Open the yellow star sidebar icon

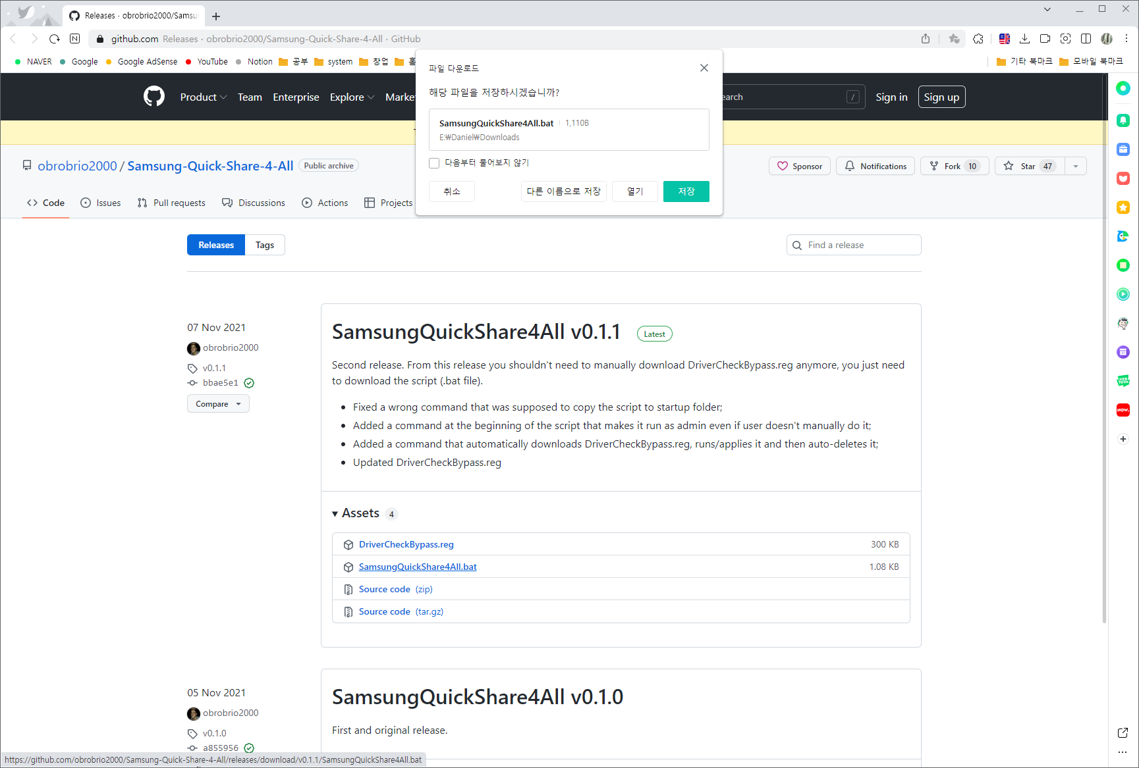point(1123,207)
